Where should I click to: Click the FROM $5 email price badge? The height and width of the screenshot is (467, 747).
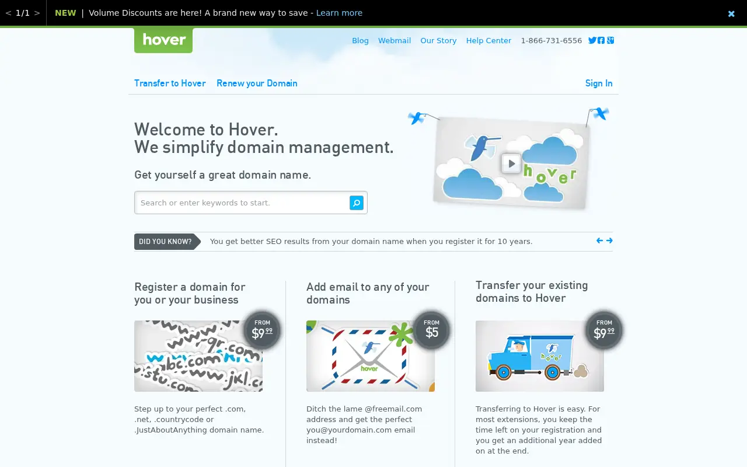(x=431, y=330)
